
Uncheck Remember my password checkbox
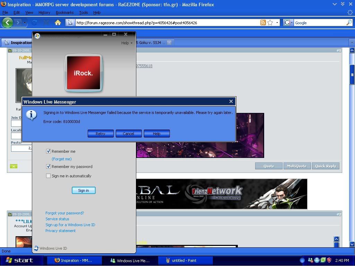point(49,167)
